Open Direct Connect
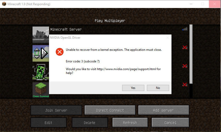Image resolution: width=221 pixels, height=132 pixels. [x=110, y=110]
